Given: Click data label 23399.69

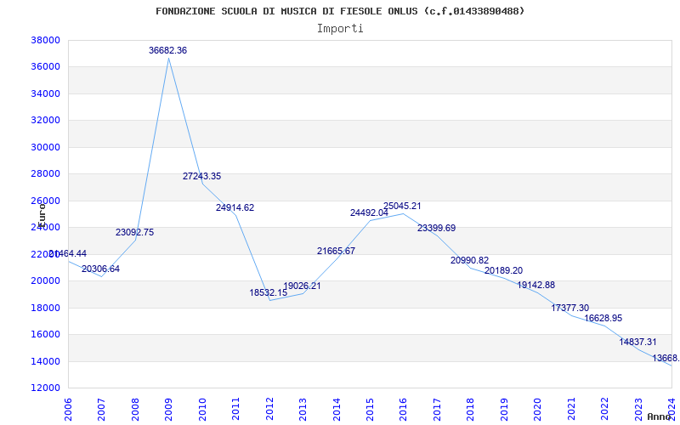Looking at the screenshot, I should 436,228.
